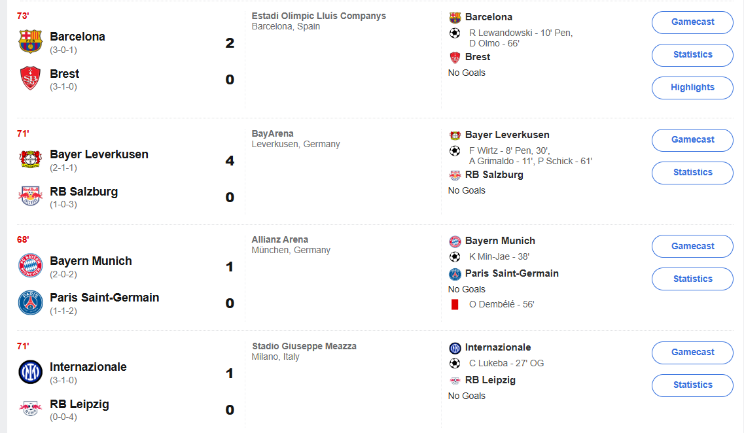
Task: Click the Internazionale team name on the left
Action: pos(88,367)
